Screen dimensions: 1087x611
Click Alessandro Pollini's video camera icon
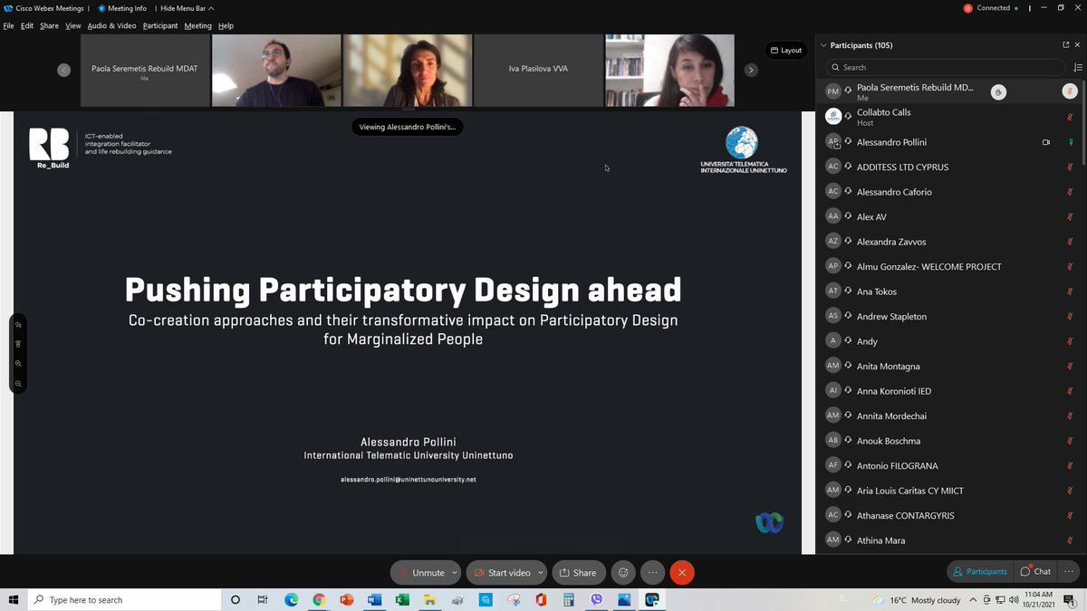[1045, 142]
